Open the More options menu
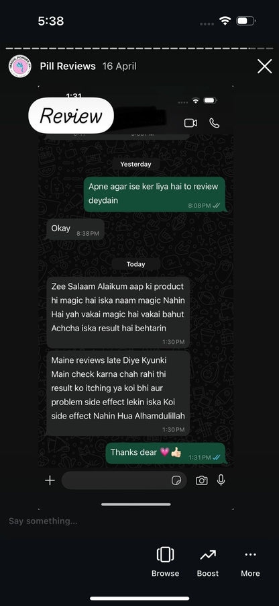 (x=250, y=562)
